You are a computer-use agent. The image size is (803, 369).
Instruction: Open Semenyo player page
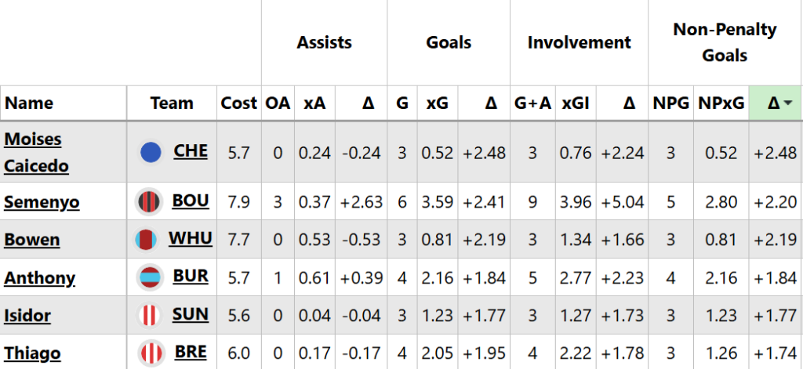tap(41, 202)
